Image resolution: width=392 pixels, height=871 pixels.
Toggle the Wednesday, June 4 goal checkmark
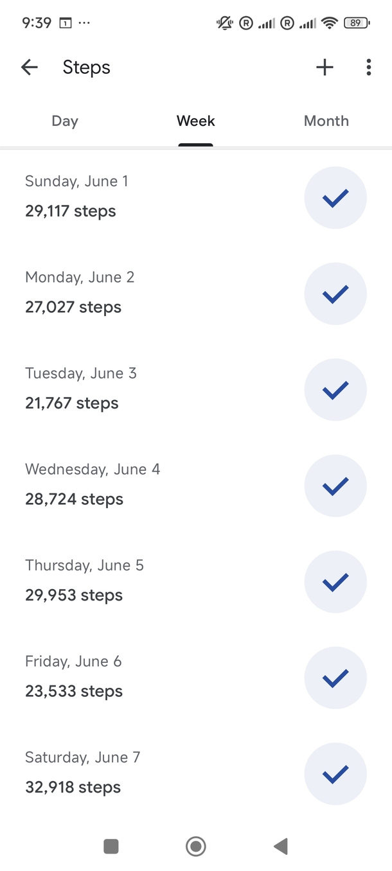point(335,486)
